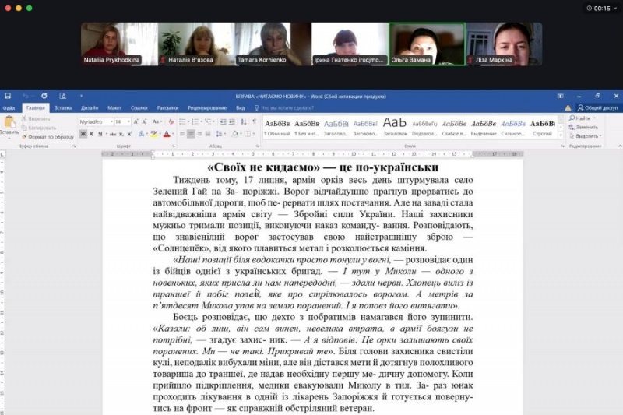Toggle underline formatting (Ч)
Viewport: 623px width, 415px height.
click(102, 134)
